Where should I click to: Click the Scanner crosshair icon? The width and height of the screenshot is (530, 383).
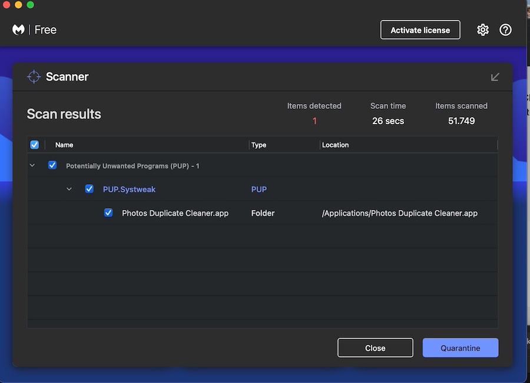pos(34,77)
